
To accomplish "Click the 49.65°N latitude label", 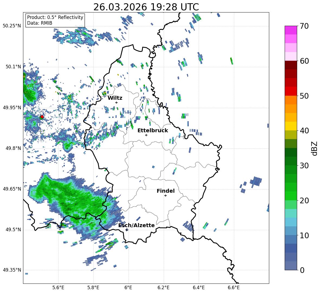I will coord(12,189).
